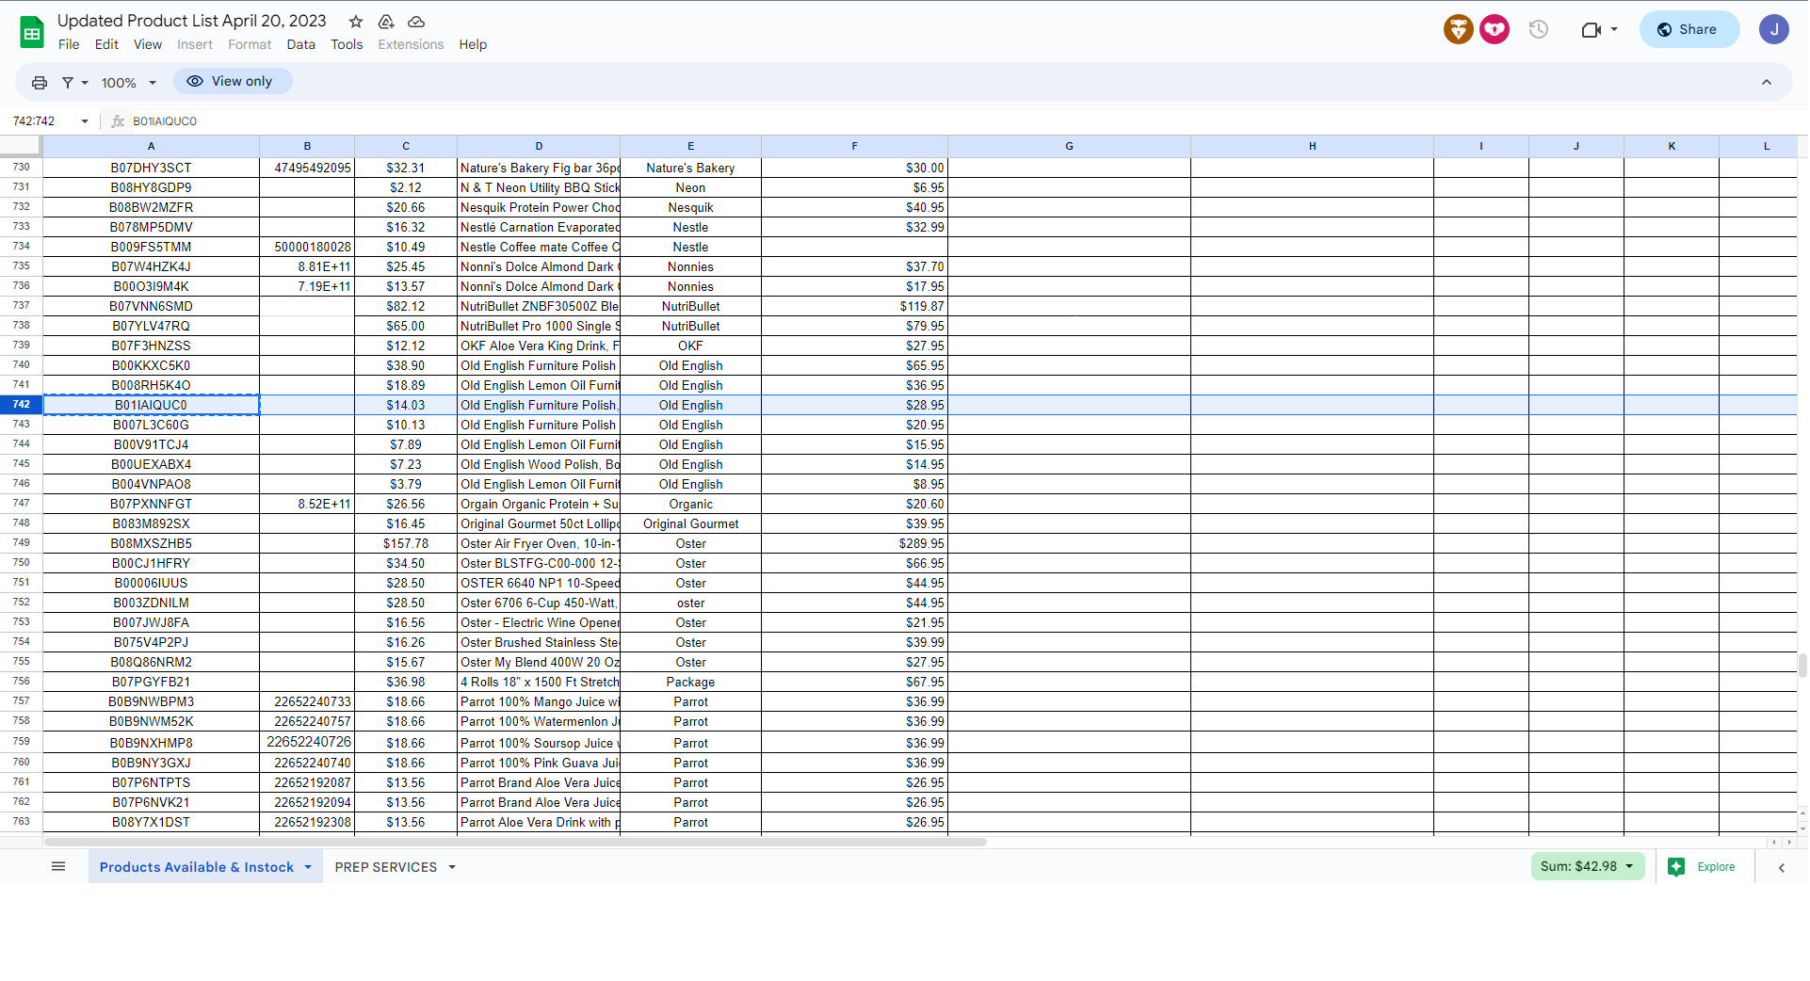Screen dimensions: 1810x981
Task: Select the Nature's Bakery brand cell
Action: pyautogui.click(x=690, y=168)
